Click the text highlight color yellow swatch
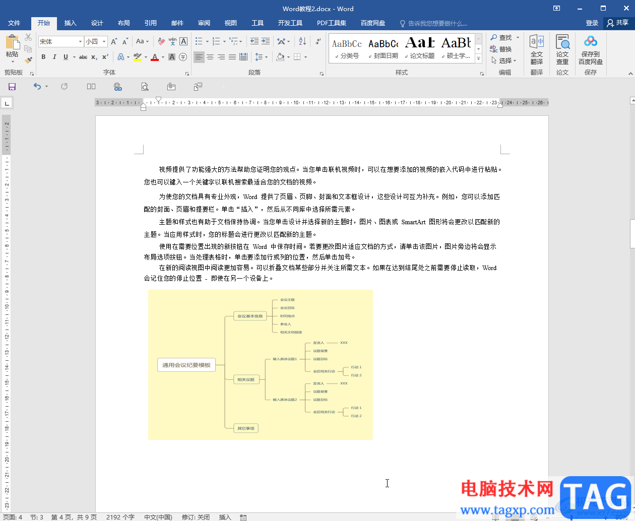The height and width of the screenshot is (521, 635). click(x=138, y=57)
